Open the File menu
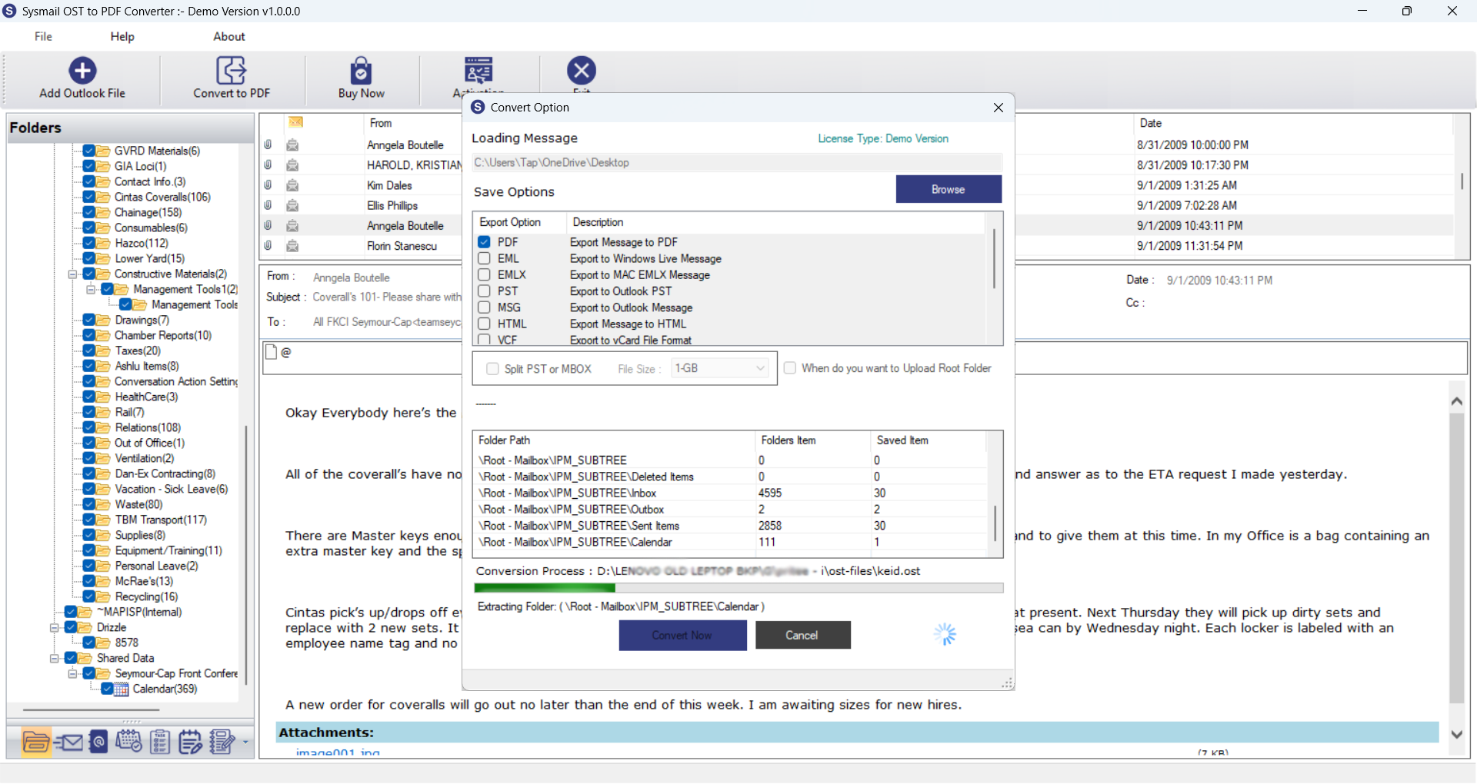The image size is (1477, 784). tap(43, 36)
